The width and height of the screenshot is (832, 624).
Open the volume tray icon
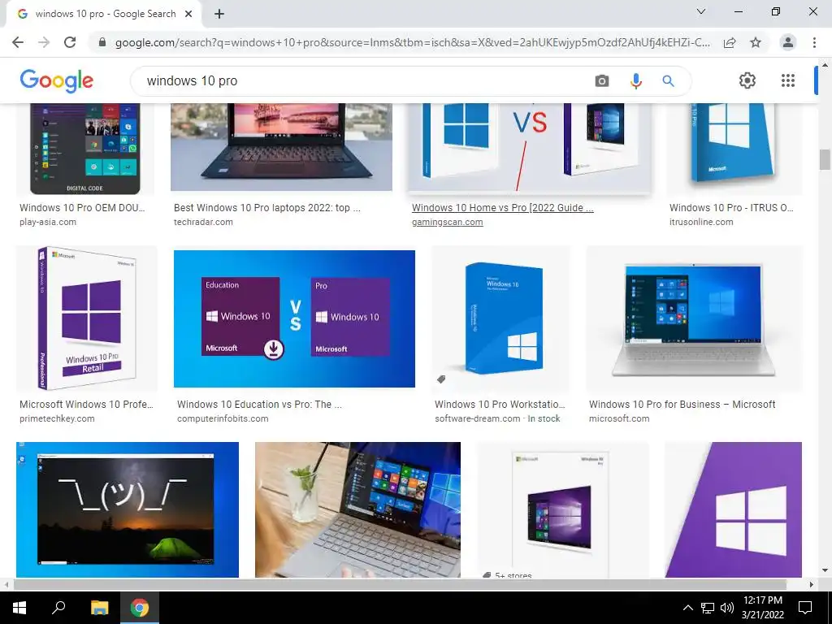[727, 608]
